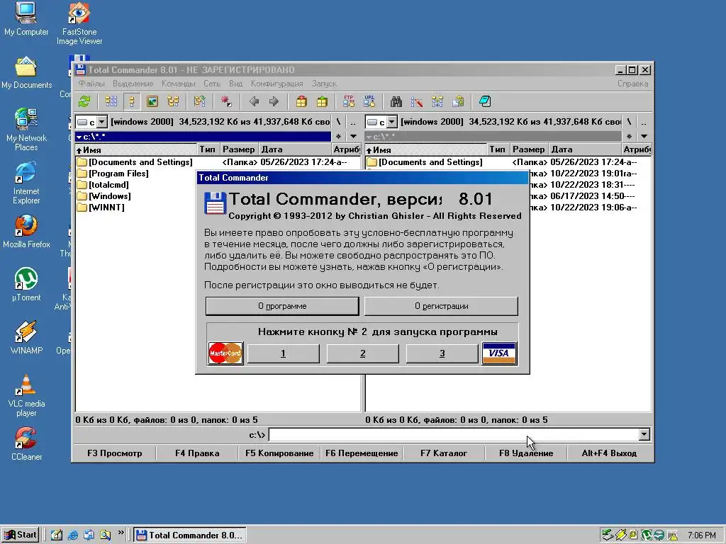726x544 pixels.
Task: Expand the Quick Launch chevron in the taskbar
Action: point(121,533)
